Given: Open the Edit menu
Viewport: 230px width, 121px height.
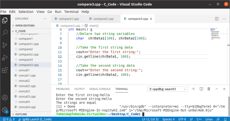Looking at the screenshot, I should point(12,12).
